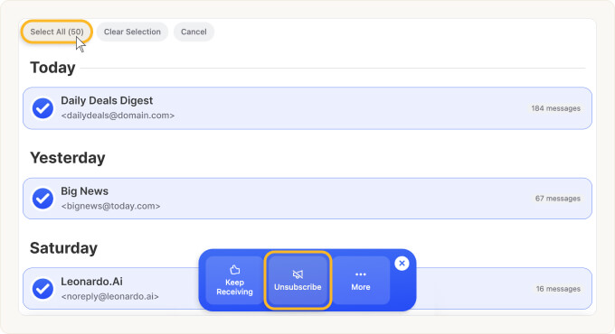Click the Select All (50) button

click(57, 32)
